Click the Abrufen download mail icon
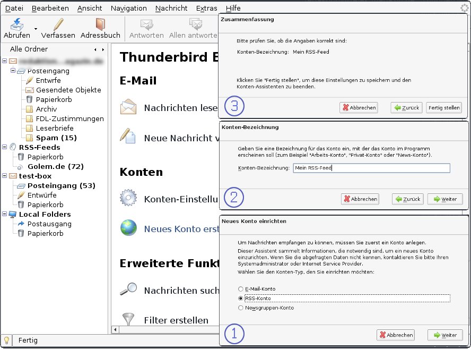This screenshot has height=349, width=471. point(17,24)
